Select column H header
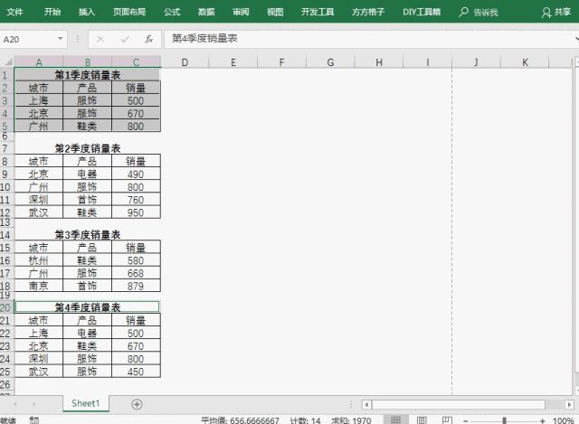579x424 pixels. click(379, 62)
